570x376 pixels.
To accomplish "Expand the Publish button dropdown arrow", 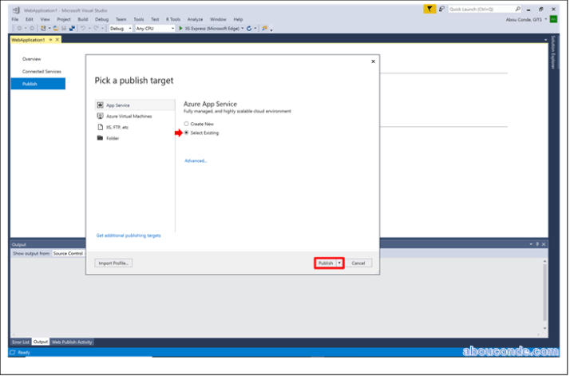I will point(339,263).
